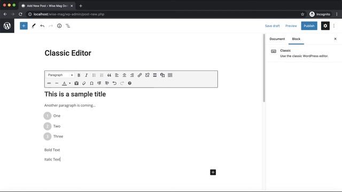This screenshot has width=342, height=192.
Task: Click 'Another paragraph is coming...' text
Action: [x=70, y=106]
